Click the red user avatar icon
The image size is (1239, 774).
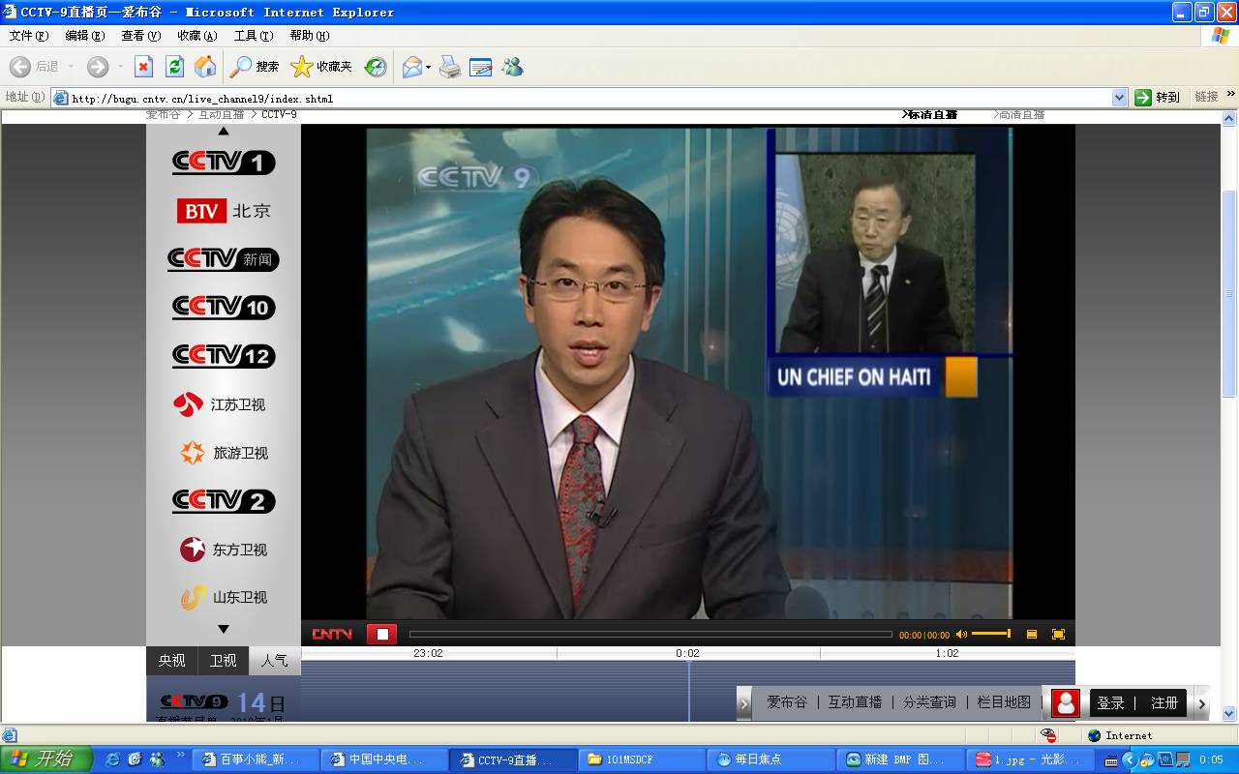[x=1066, y=703]
